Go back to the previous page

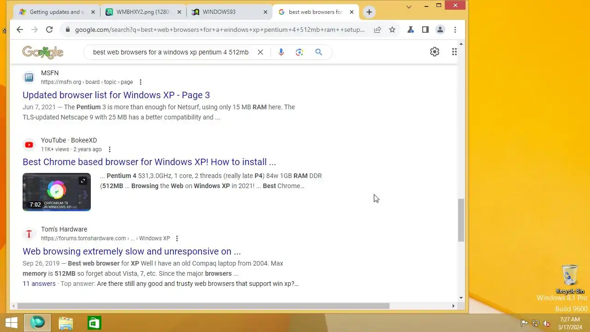point(19,30)
